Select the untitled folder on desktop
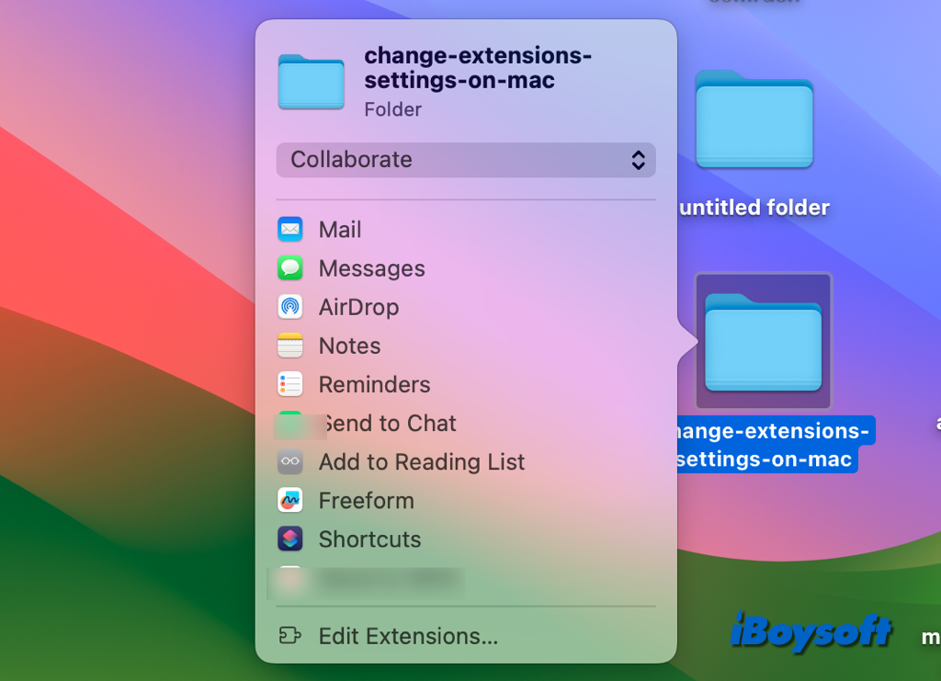The height and width of the screenshot is (681, 941). [x=754, y=121]
